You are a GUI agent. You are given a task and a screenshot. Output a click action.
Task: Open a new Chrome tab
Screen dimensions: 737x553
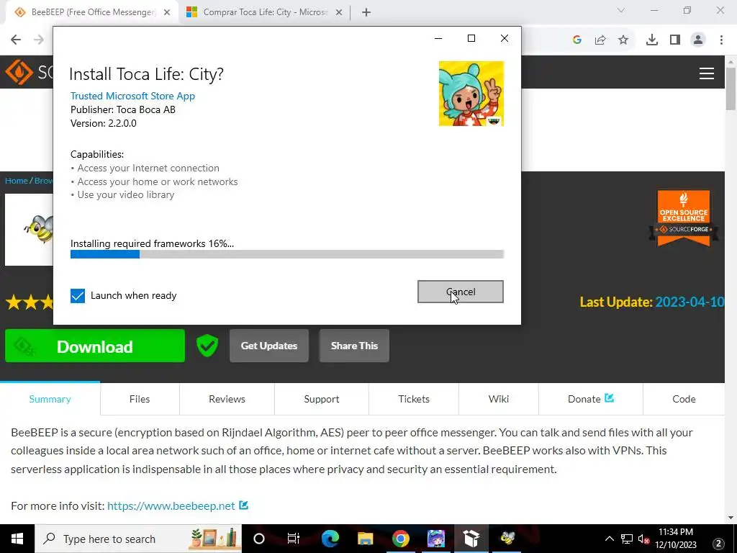pos(366,13)
